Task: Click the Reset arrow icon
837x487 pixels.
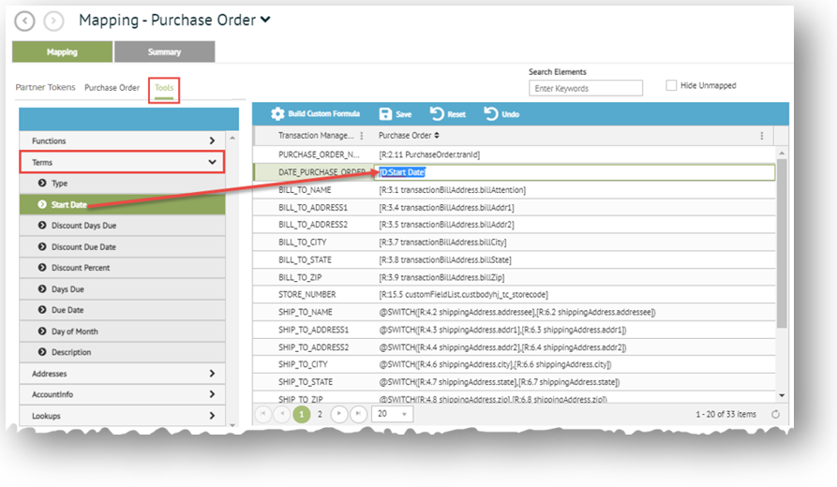Action: (x=437, y=114)
